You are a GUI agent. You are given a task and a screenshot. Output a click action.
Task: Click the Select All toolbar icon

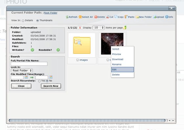(x=80, y=17)
